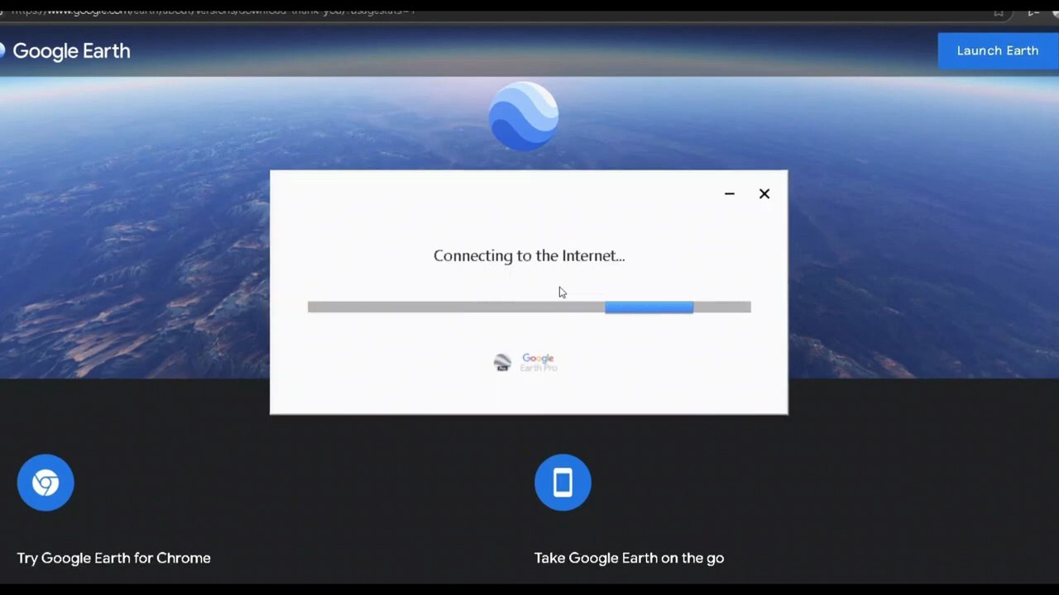Click the "Connecting to the Internet..." text
This screenshot has width=1059, height=595.
click(529, 255)
